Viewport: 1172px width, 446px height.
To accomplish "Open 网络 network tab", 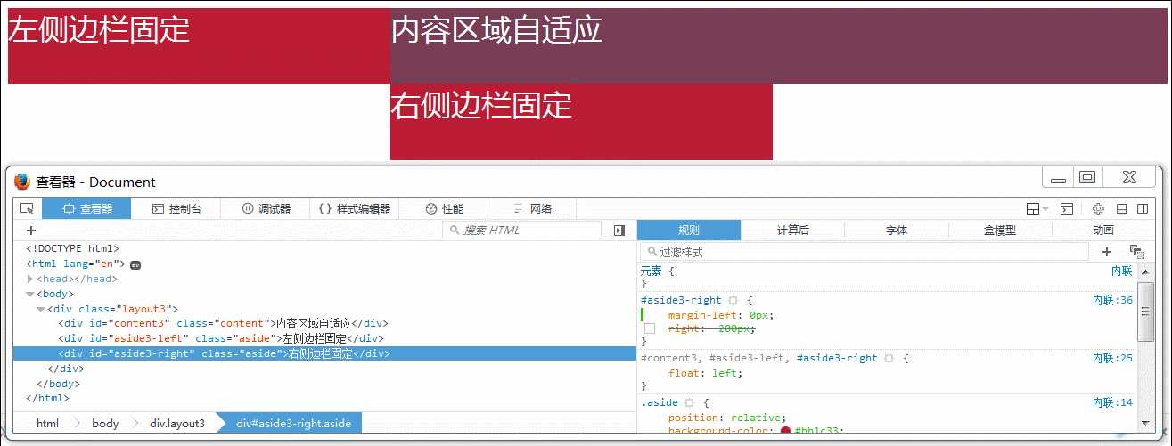I will (533, 209).
